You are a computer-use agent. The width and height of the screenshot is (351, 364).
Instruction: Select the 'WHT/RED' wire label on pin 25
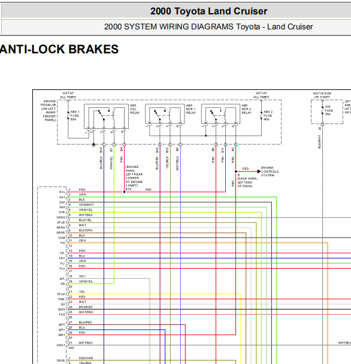86,312
